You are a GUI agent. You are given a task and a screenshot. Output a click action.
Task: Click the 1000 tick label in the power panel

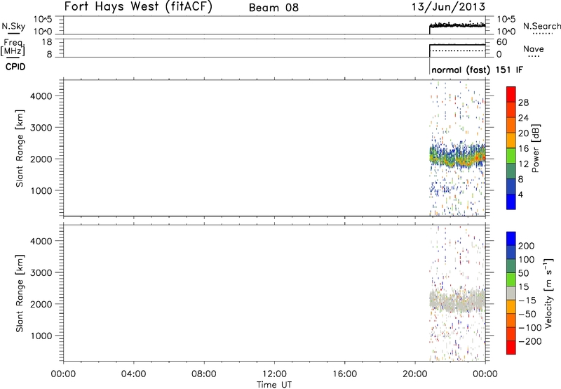pyautogui.click(x=41, y=190)
